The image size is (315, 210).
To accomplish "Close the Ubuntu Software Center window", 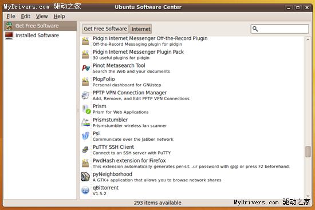I will 307,7.
